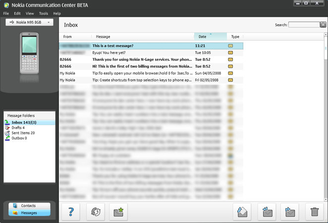Switch to the Messages view
Viewport: 328px width, 223px height.
tap(29, 213)
